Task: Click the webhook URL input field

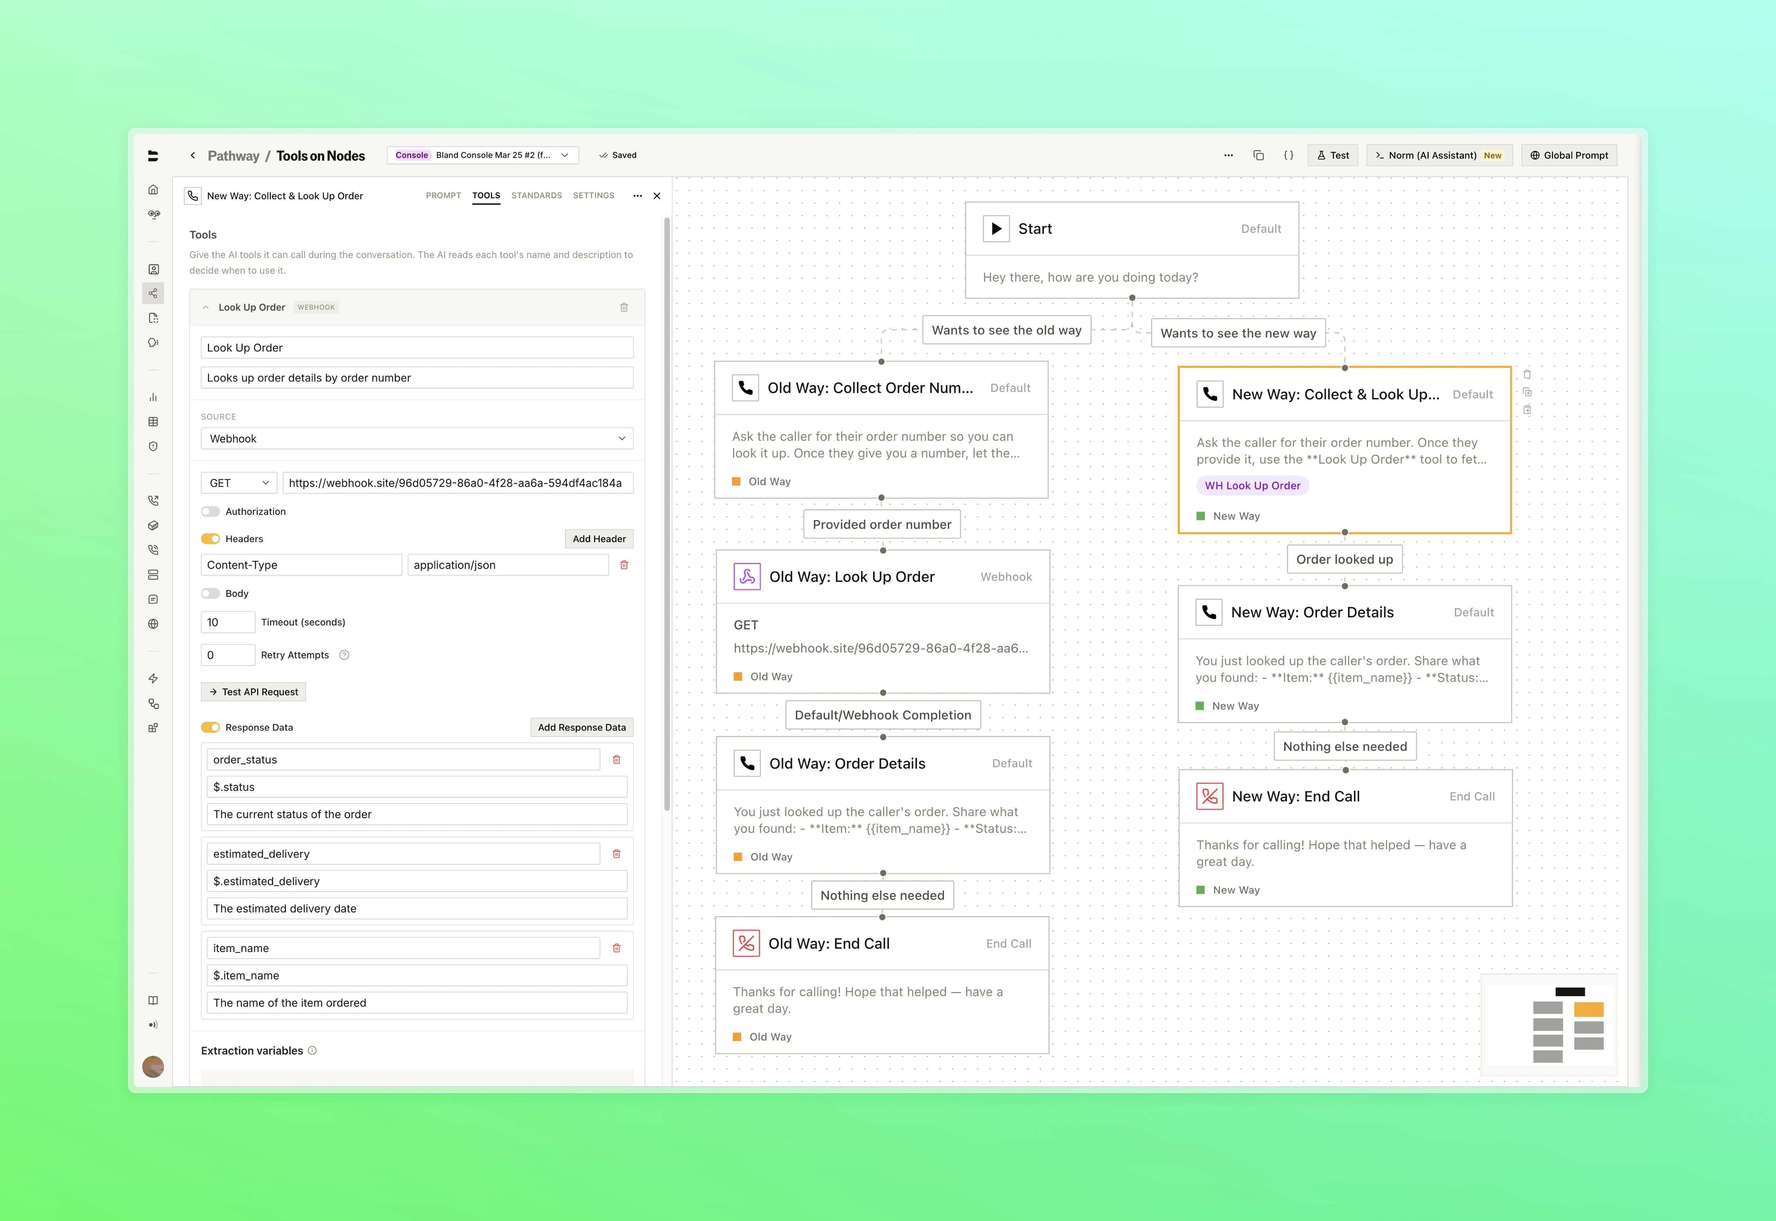Action: (x=458, y=483)
